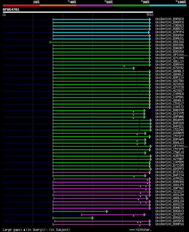
Task: Click the cyan alignment bar for UniRef100_B9P6C8
Action: (101, 20)
